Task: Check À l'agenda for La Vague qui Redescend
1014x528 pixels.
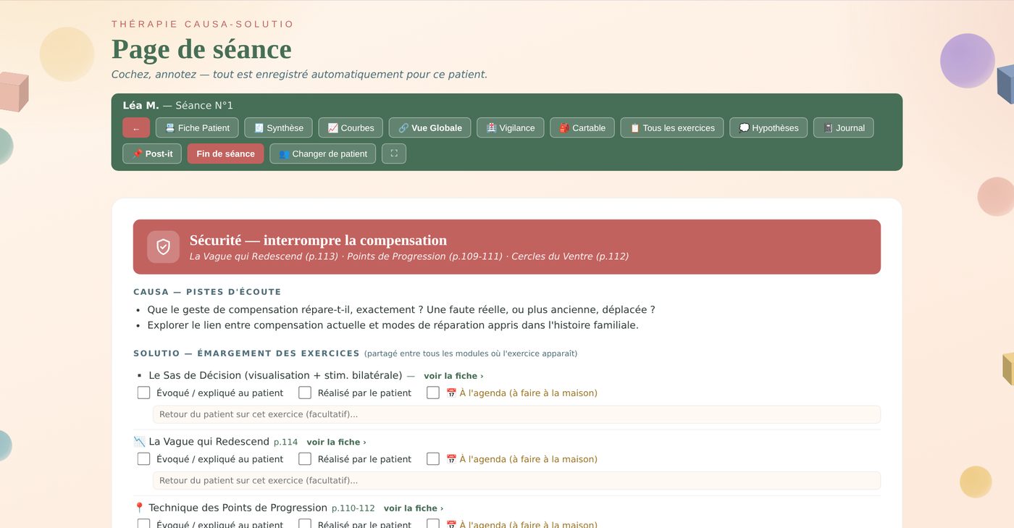Action: [x=433, y=458]
